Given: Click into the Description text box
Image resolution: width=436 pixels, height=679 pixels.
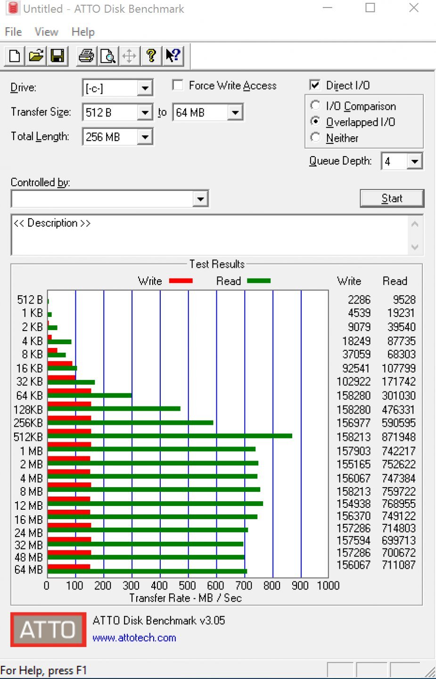Looking at the screenshot, I should [209, 235].
